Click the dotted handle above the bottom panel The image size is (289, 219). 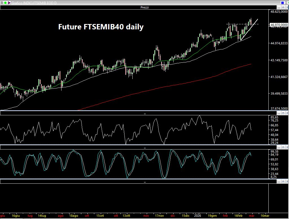click(x=145, y=182)
